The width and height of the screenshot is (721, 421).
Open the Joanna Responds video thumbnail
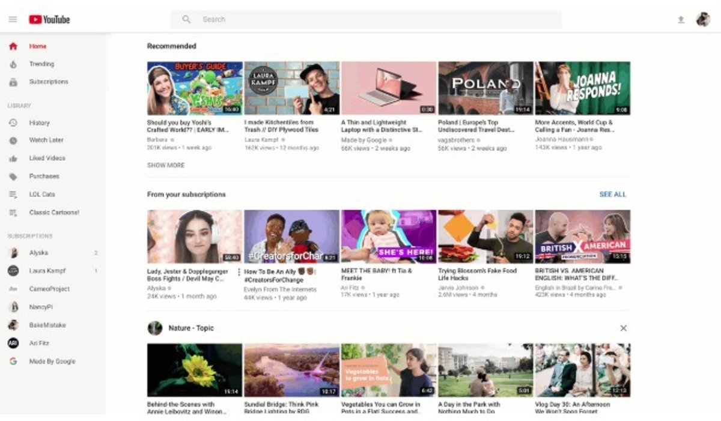(582, 88)
